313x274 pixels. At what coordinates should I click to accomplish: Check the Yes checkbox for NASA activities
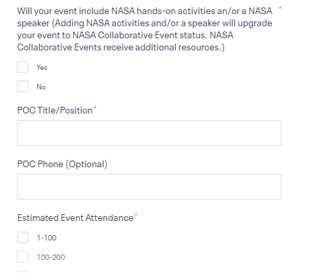point(22,66)
